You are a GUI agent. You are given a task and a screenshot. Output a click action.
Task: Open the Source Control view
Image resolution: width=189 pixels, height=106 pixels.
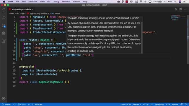4,26
